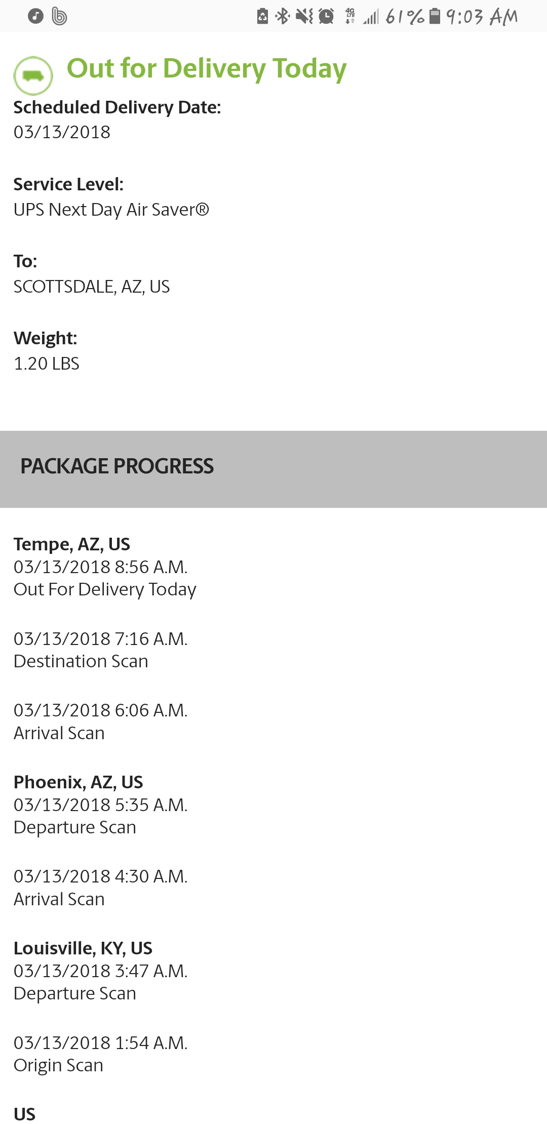Tap the Bluetooth status icon
547x1124 pixels.
coord(282,16)
